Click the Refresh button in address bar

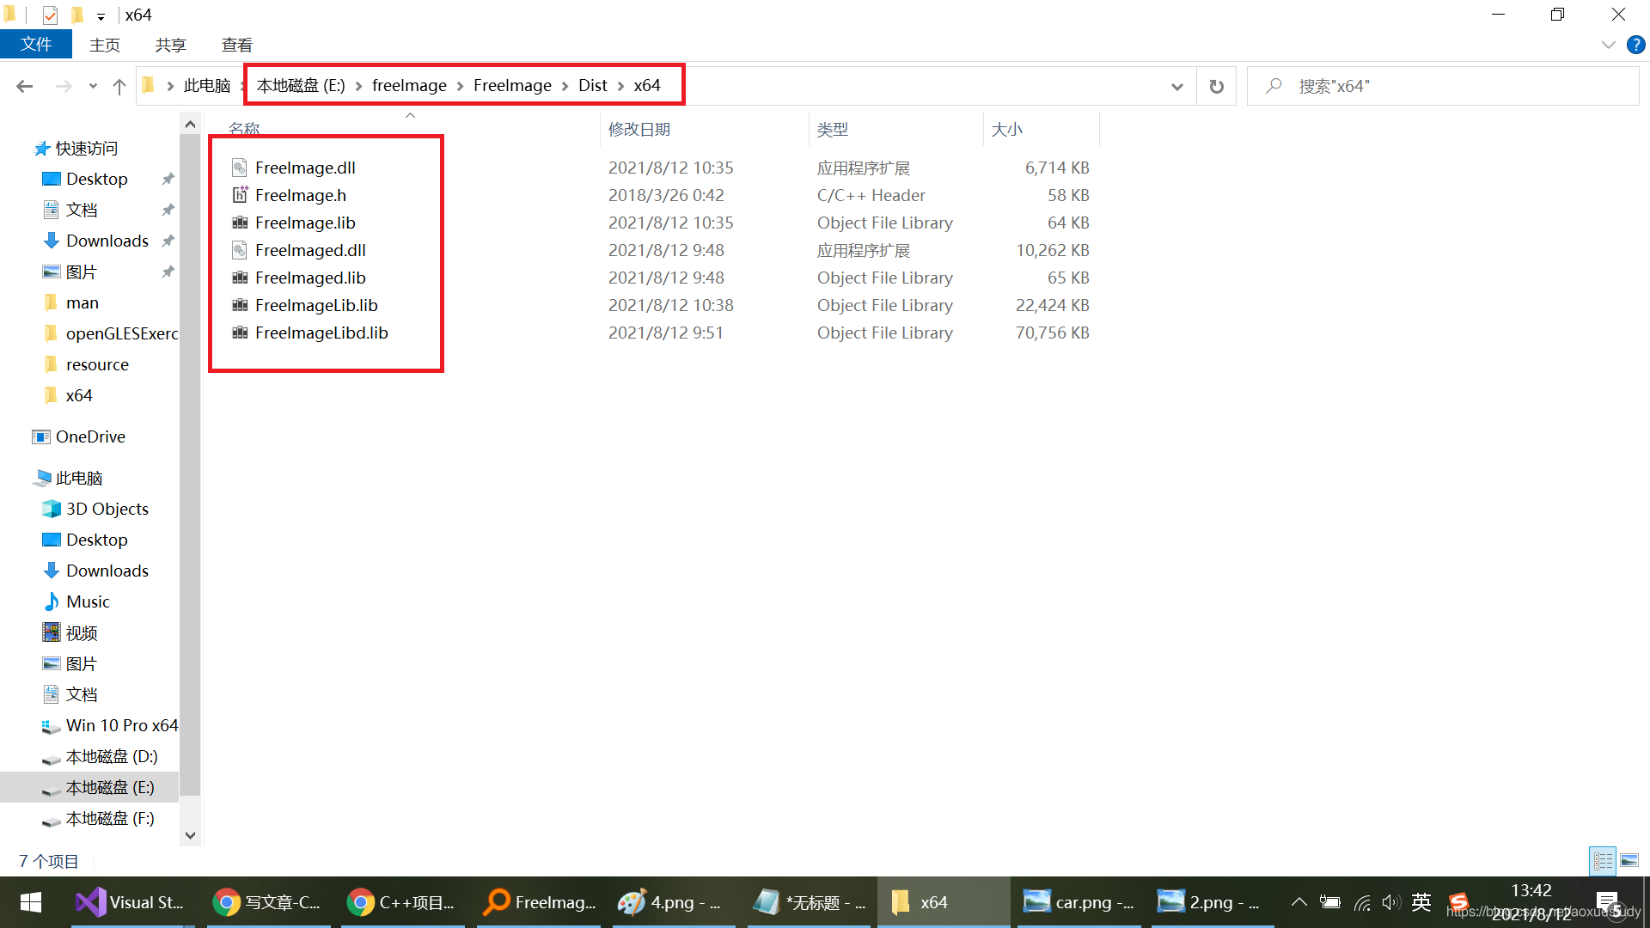click(x=1216, y=86)
